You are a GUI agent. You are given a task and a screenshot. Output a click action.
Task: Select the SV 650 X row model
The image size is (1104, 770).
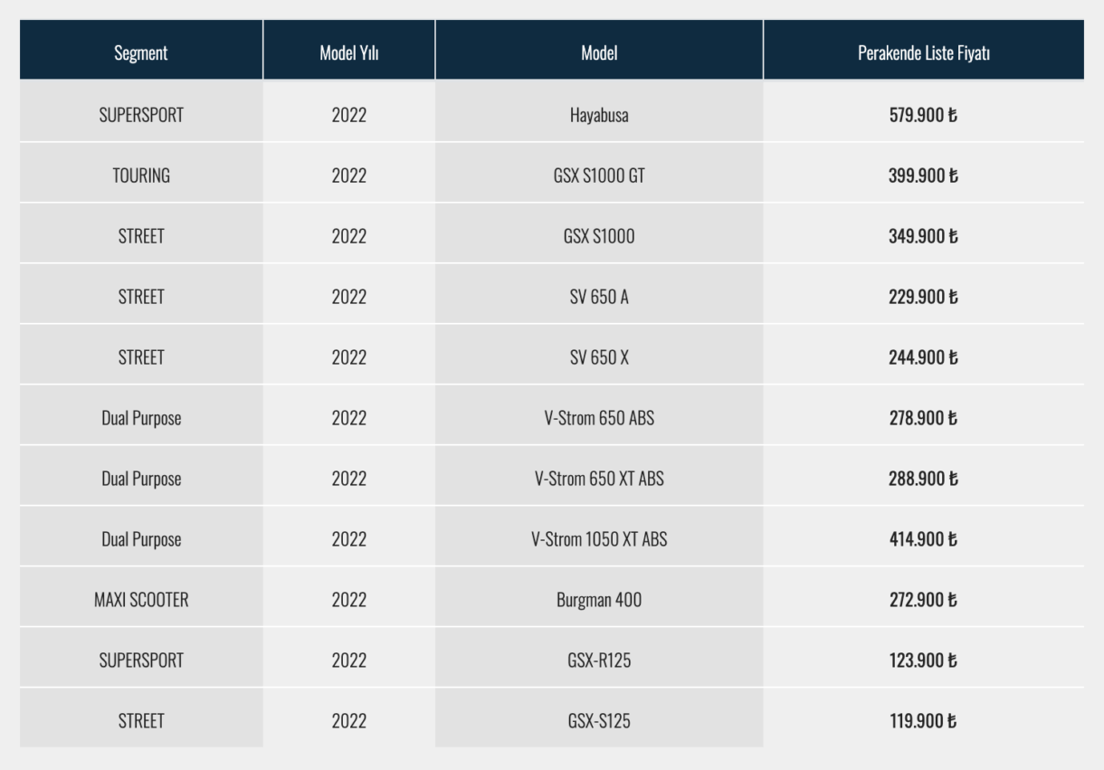coord(599,357)
